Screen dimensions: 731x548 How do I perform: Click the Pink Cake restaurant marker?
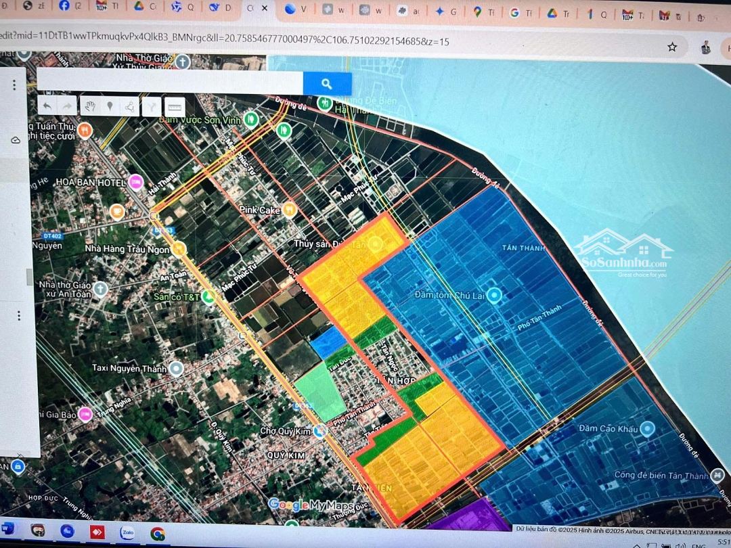click(x=290, y=210)
